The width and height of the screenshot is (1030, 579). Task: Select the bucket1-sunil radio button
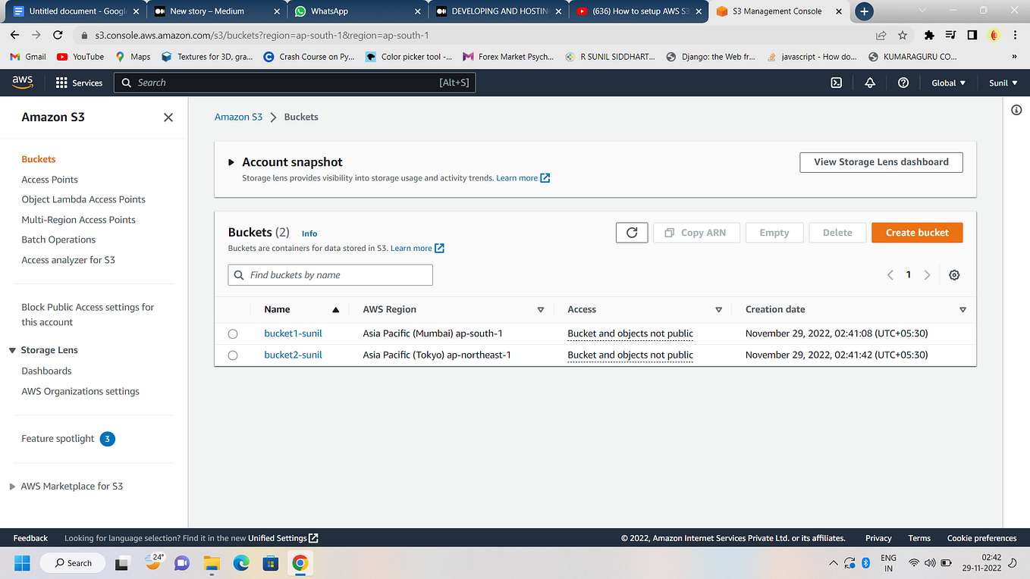click(232, 333)
